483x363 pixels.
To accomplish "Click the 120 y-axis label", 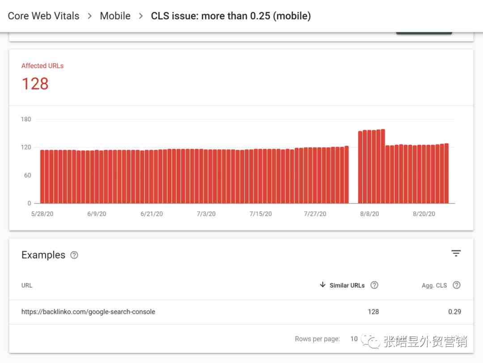I will pos(26,147).
